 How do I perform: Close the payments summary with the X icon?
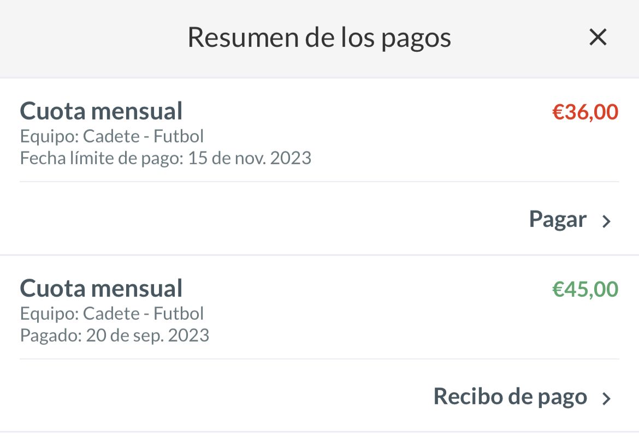coord(598,38)
